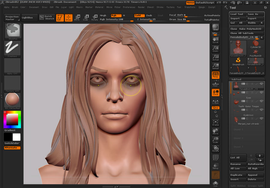Adjust the Rgb Intensity slider
Screen dimensions: 270x188
click(x=117, y=19)
